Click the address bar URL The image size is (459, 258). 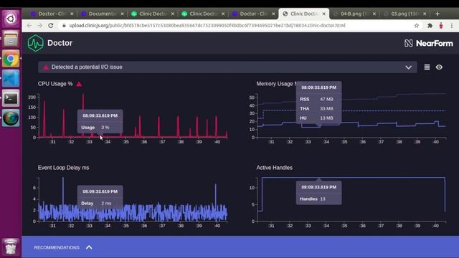pyautogui.click(x=207, y=26)
